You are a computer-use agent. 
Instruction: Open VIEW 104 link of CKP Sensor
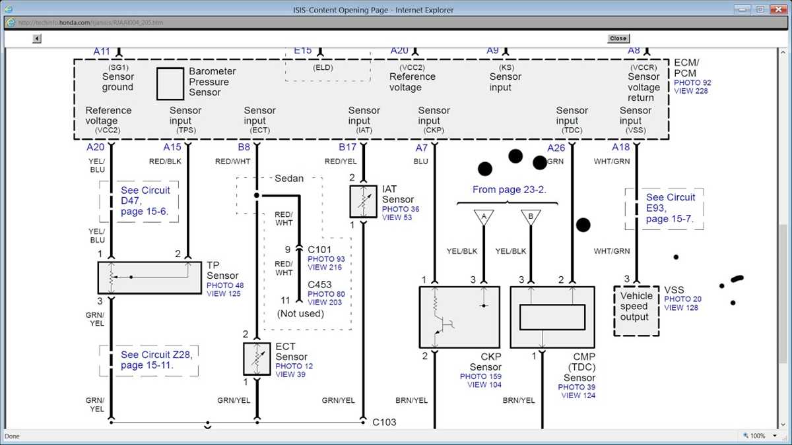[485, 384]
